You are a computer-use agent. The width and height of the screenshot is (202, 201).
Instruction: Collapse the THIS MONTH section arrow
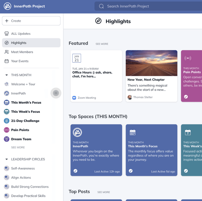click(x=7, y=75)
